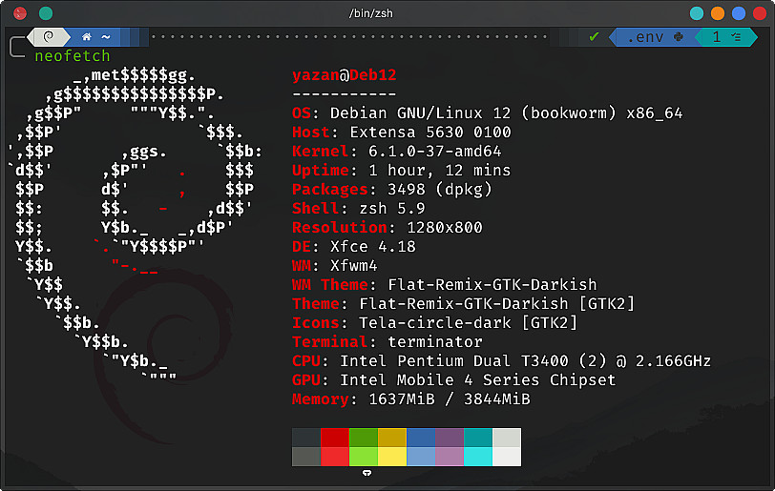
Task: Click the Packages value 3498 (dpkg)
Action: click(x=440, y=189)
